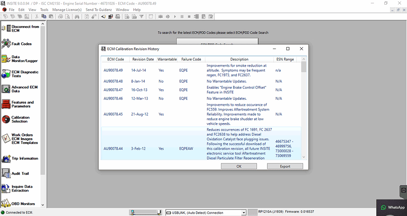Open Features and Parameters

pyautogui.click(x=6, y=104)
